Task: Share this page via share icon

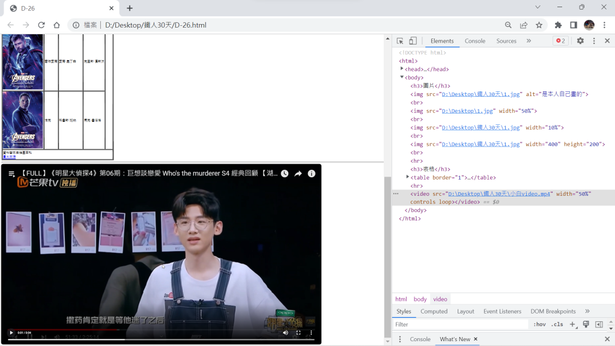Action: pyautogui.click(x=524, y=25)
